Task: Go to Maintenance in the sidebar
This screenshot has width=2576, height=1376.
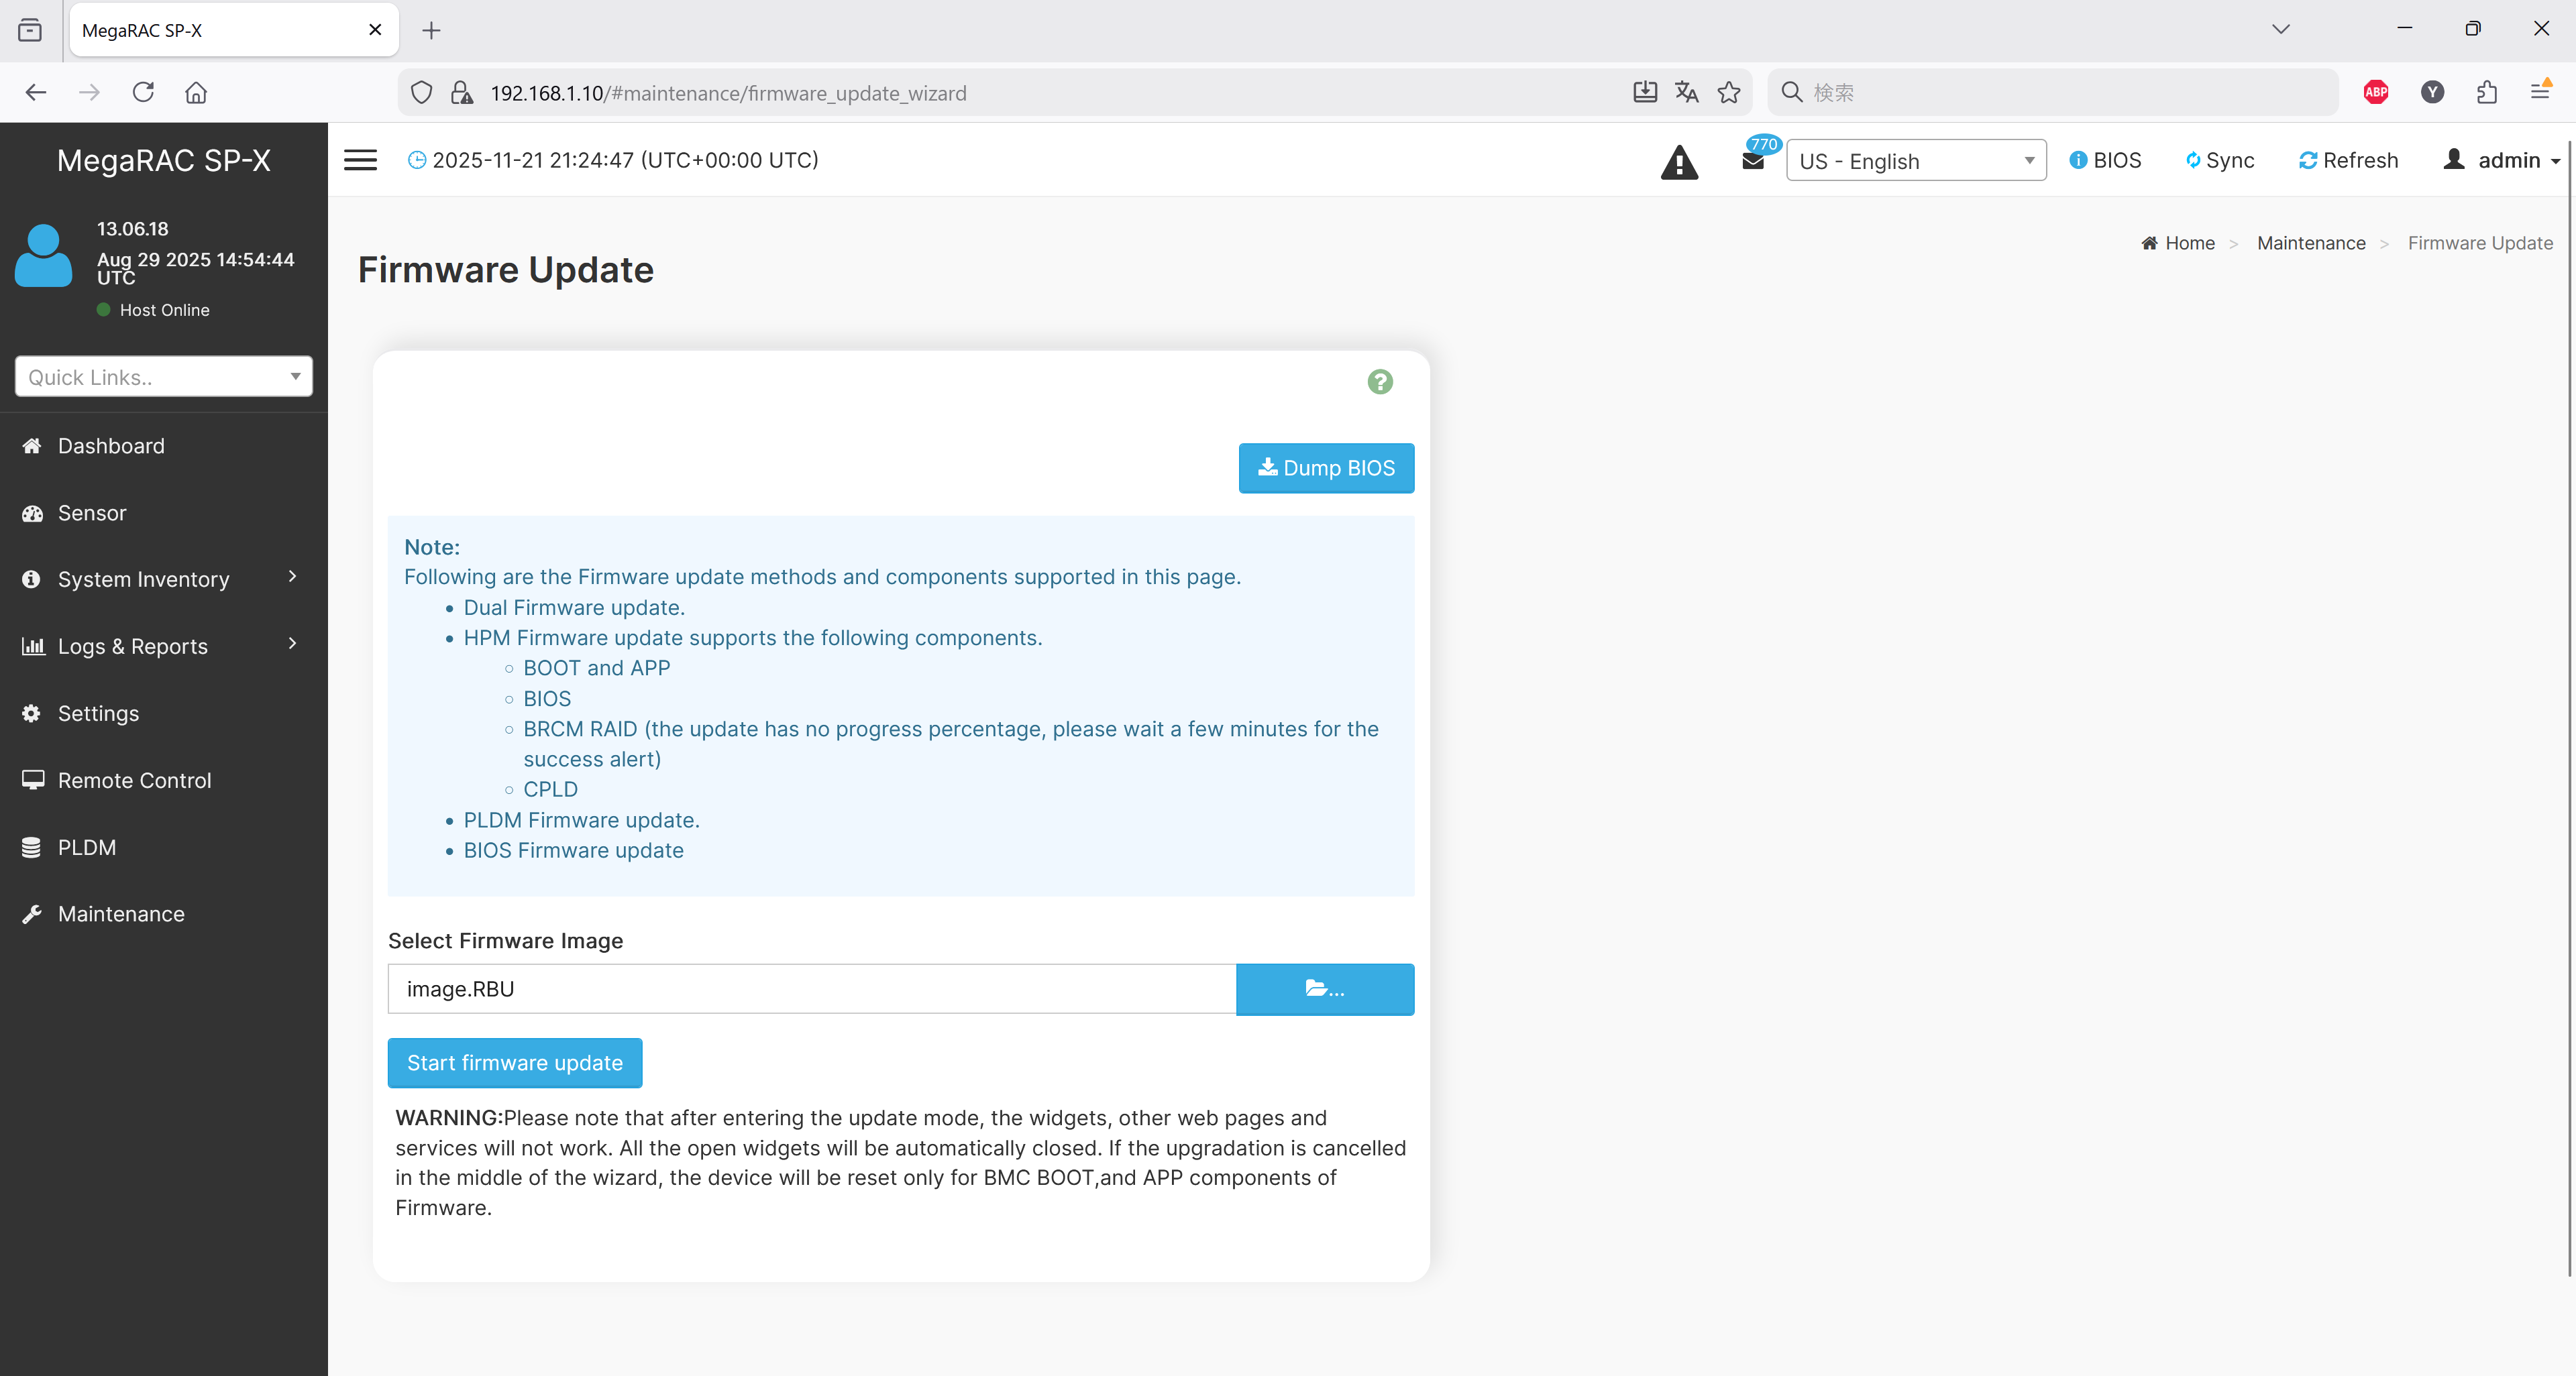Action: coord(121,913)
